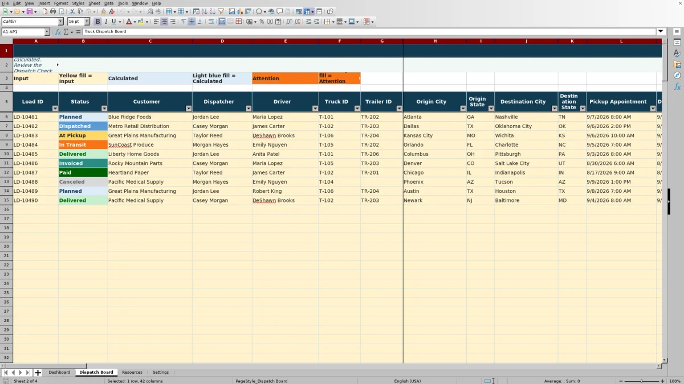Toggle Italic formatting
Image resolution: width=684 pixels, height=384 pixels.
106,22
